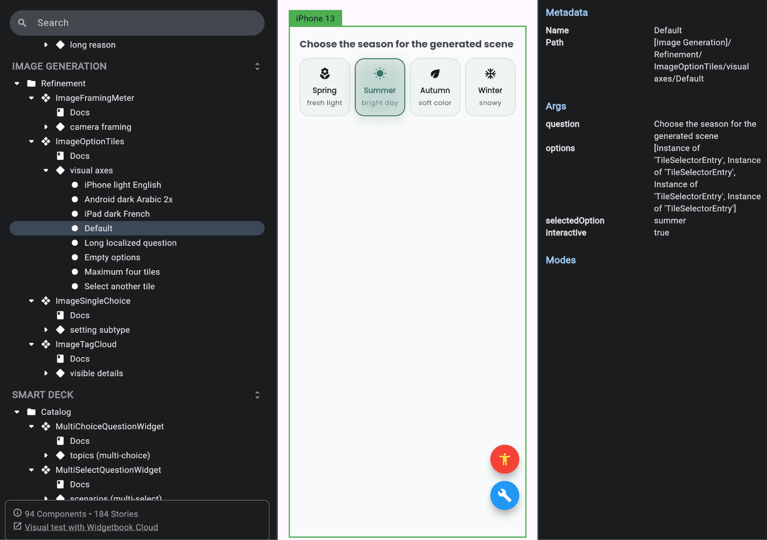Collapse the Image Generation section

257,66
